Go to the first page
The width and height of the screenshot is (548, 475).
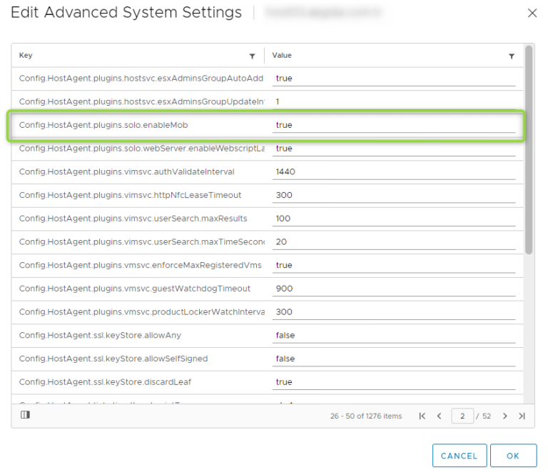pyautogui.click(x=422, y=416)
